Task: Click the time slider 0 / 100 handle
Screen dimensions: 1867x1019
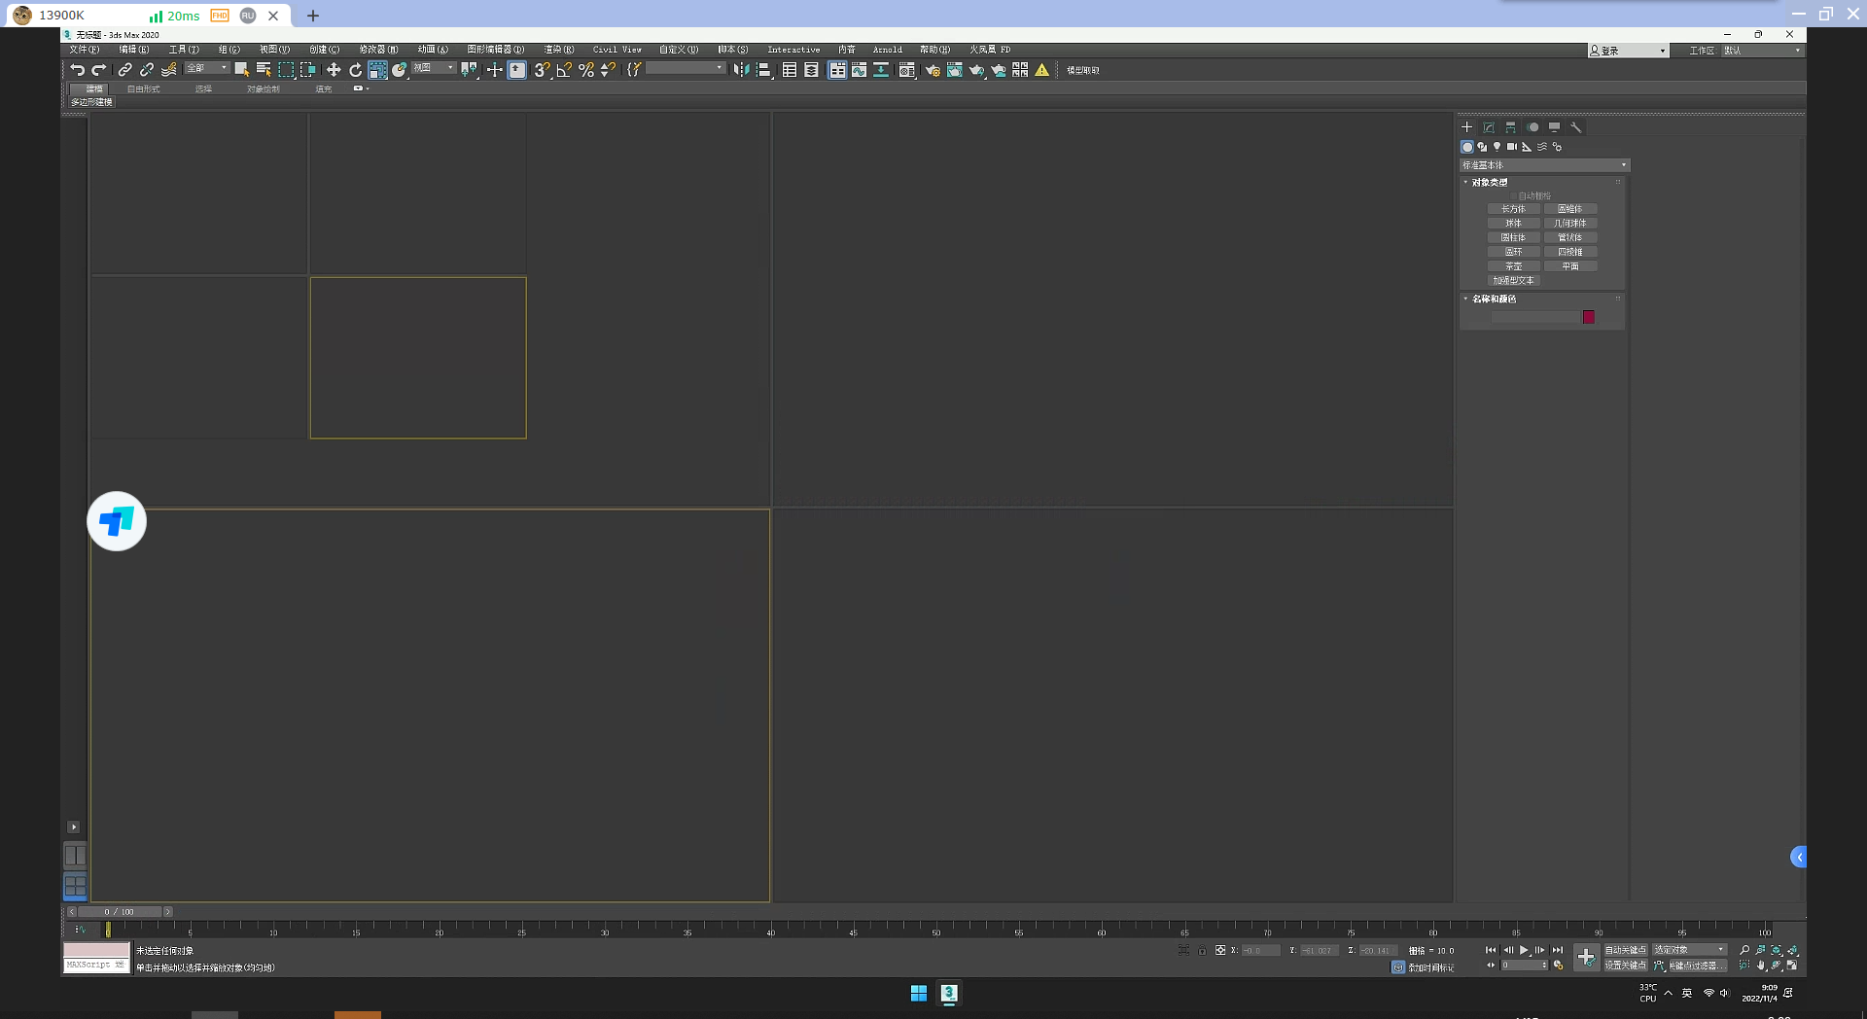Action: point(121,912)
